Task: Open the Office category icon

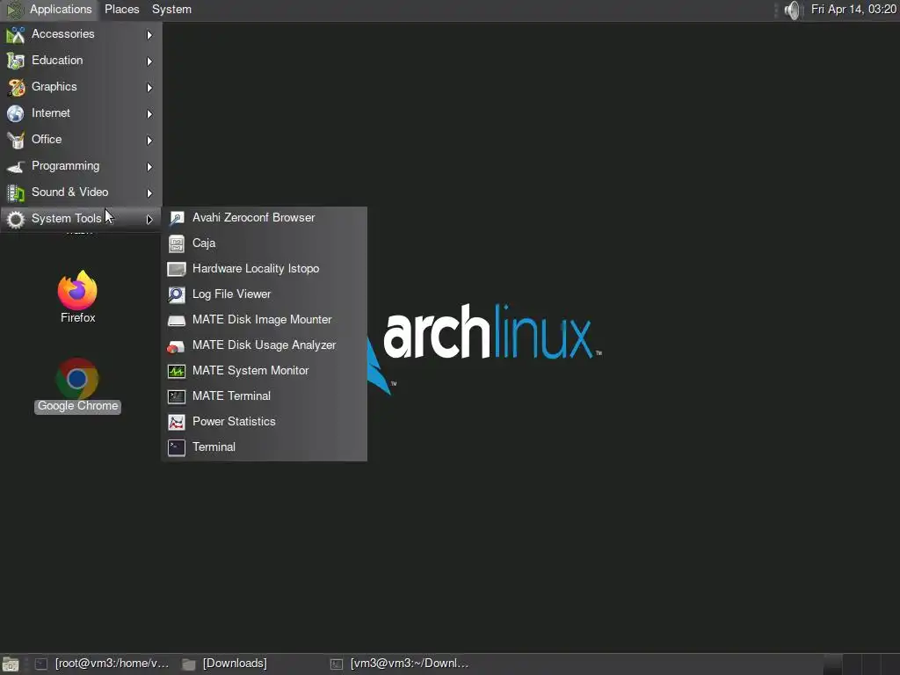Action: (16, 140)
